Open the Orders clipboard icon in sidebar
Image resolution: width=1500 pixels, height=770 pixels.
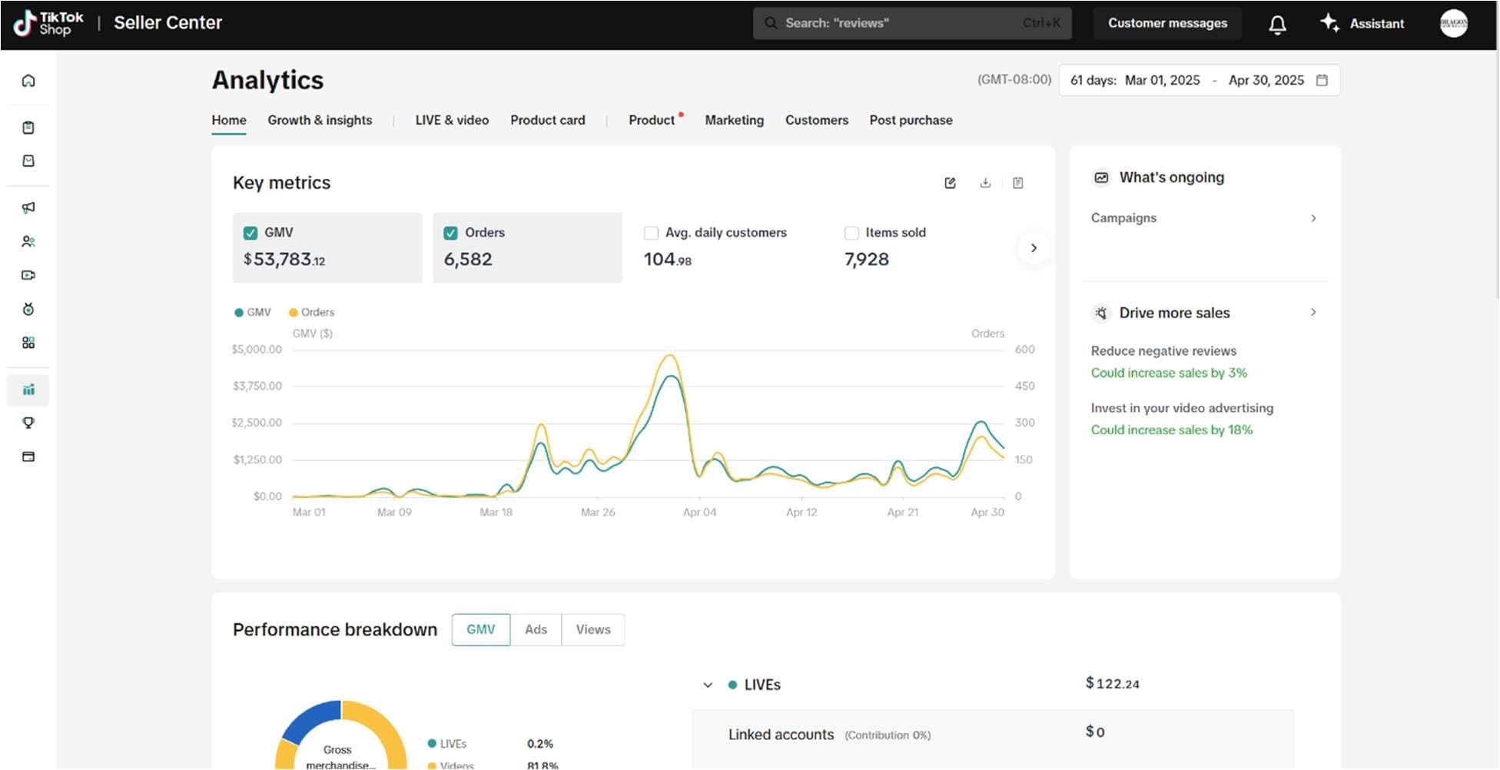tap(28, 128)
